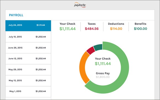Click the dark teal donut chart segment
The image size is (160, 100).
(98, 47)
